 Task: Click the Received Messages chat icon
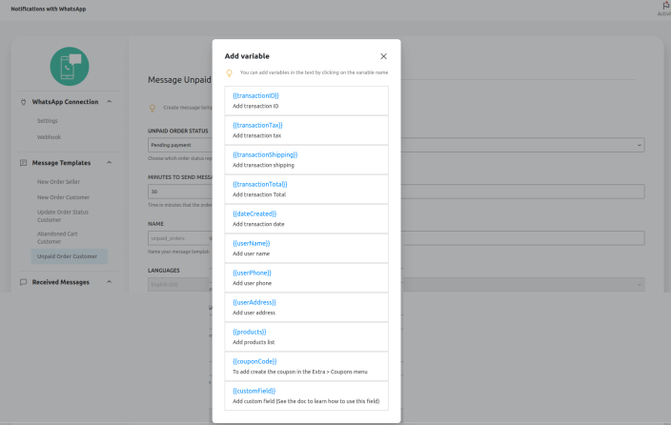pos(23,282)
